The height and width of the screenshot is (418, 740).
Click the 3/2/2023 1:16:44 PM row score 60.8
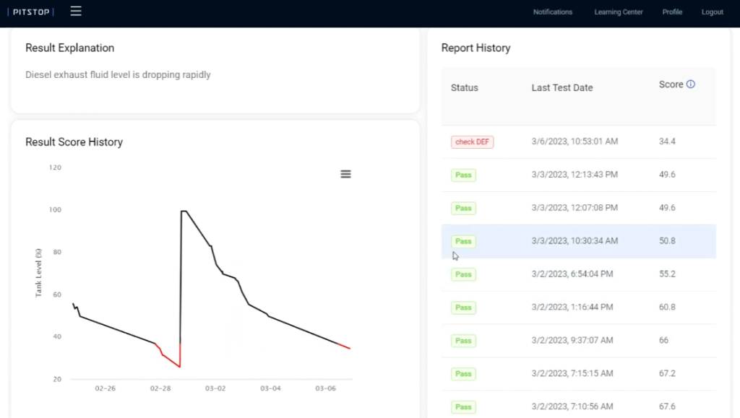click(667, 308)
